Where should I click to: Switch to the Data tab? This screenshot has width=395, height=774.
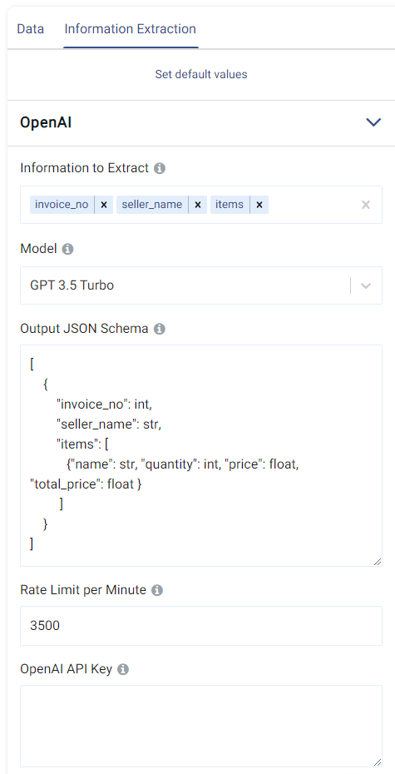click(30, 29)
